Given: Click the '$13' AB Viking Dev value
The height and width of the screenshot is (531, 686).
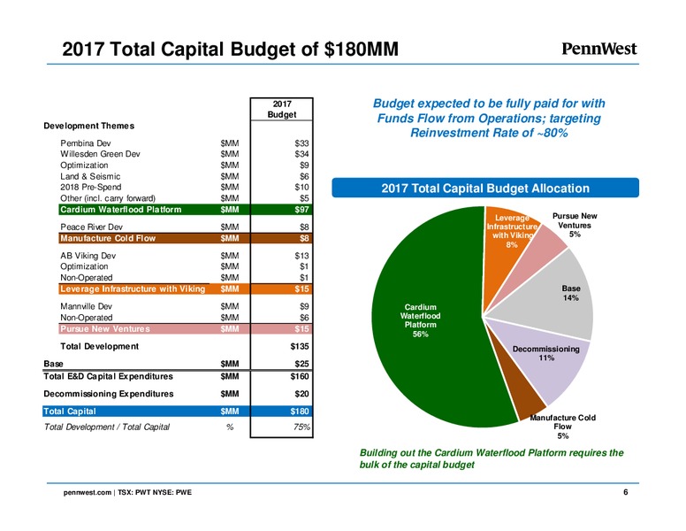Looking at the screenshot, I should coord(301,256).
